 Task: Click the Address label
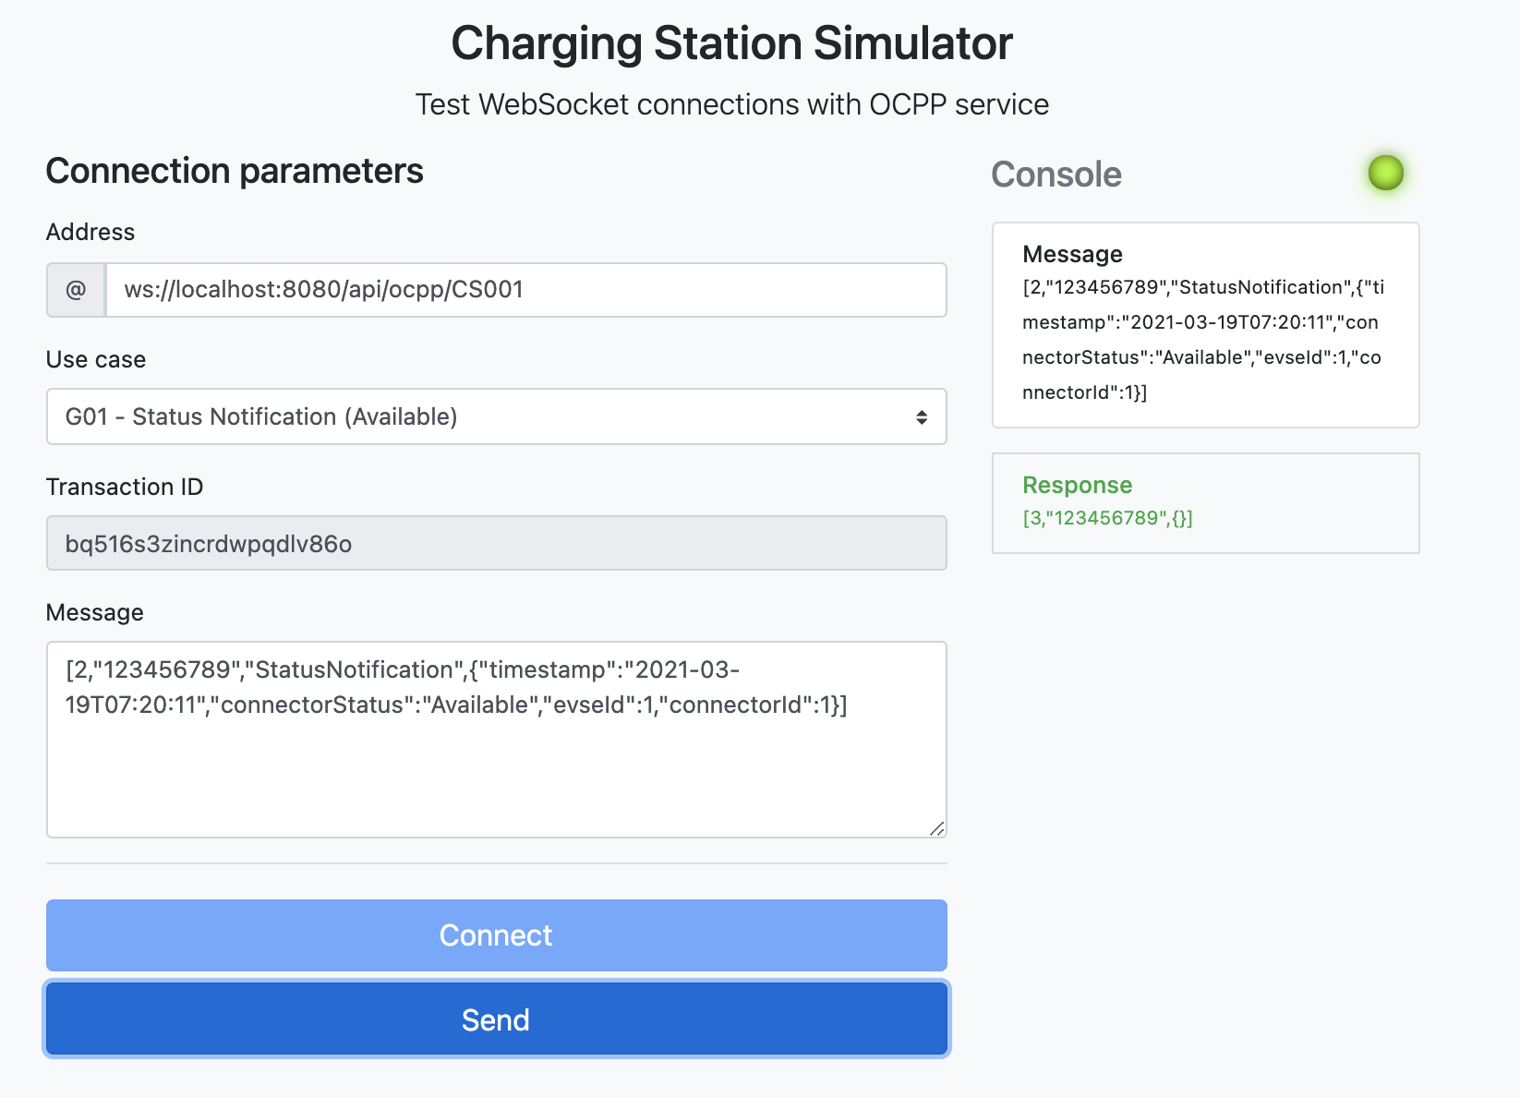pos(90,232)
